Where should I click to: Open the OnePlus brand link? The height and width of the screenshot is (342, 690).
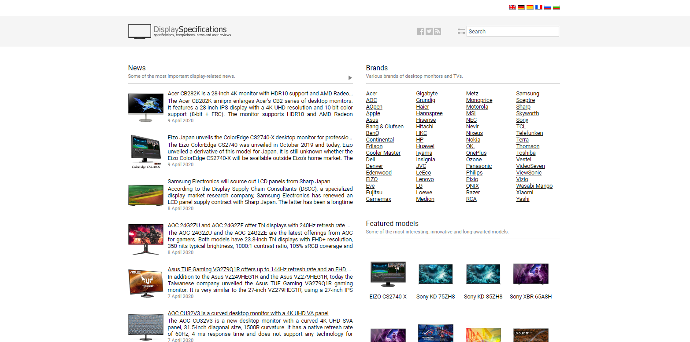(x=476, y=153)
